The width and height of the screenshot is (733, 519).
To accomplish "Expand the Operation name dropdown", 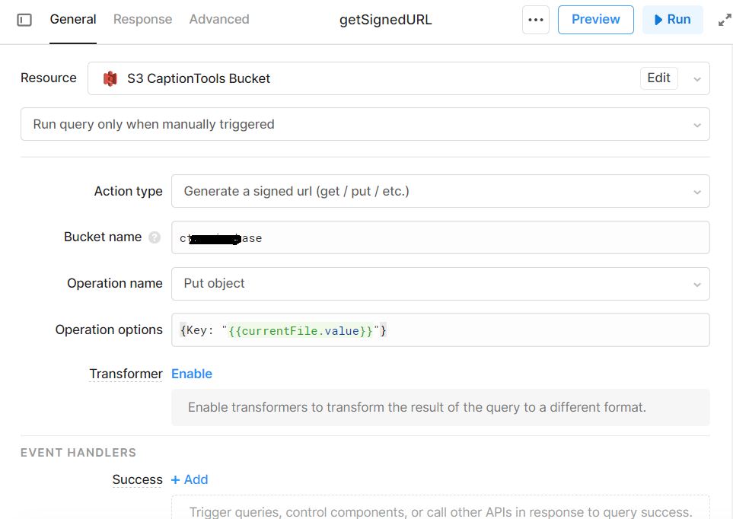I will [697, 283].
